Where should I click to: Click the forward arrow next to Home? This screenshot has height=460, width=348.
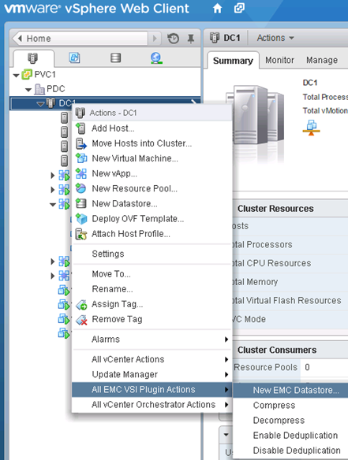tap(155, 39)
